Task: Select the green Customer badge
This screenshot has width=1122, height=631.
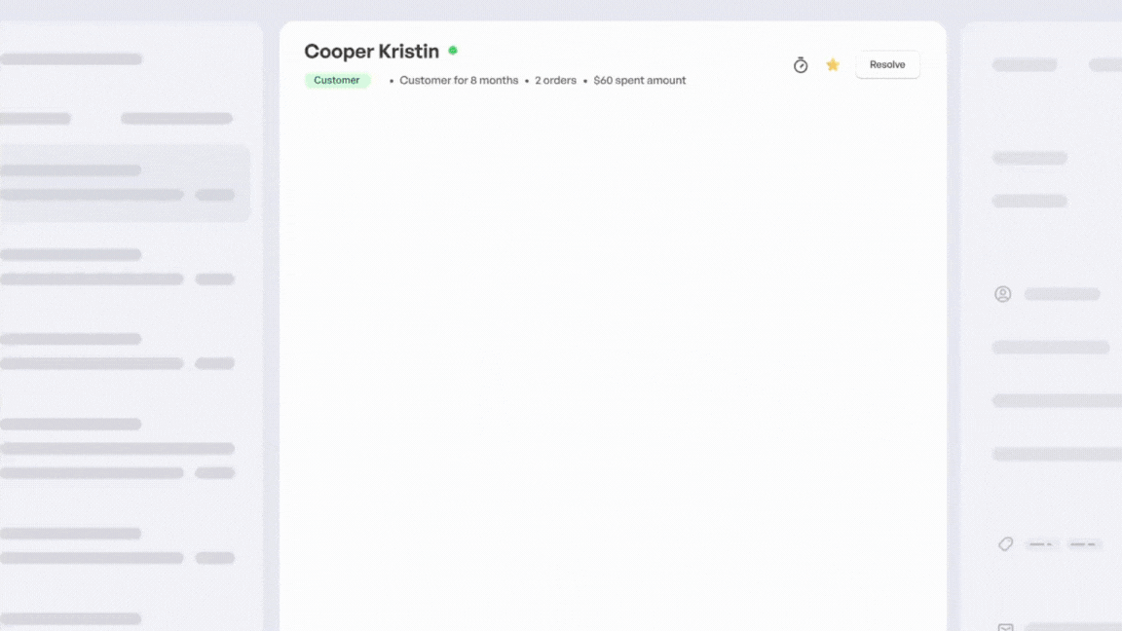Action: point(337,81)
